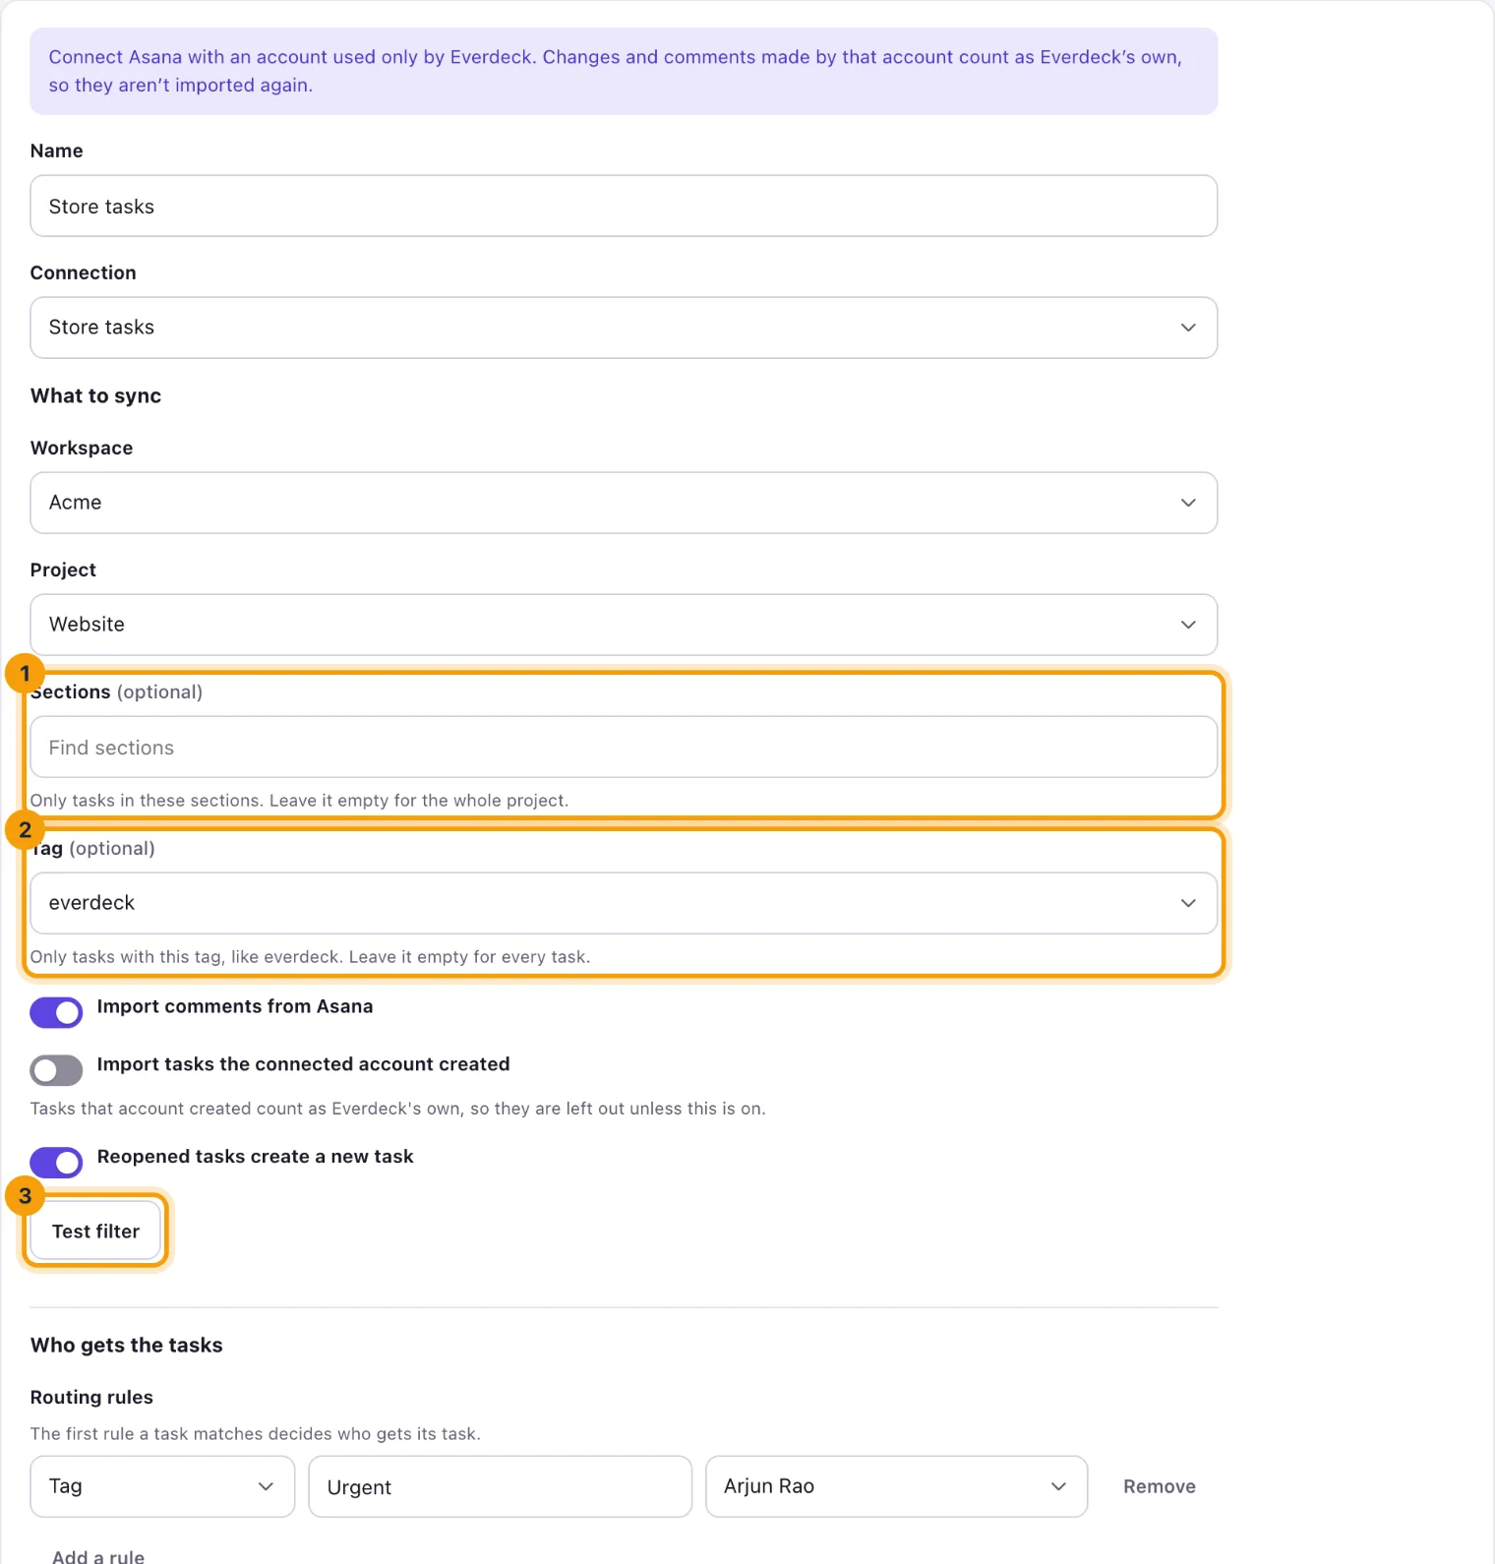Viewport: 1495px width, 1564px height.
Task: Expand the Project dropdown showing Website
Action: point(624,625)
